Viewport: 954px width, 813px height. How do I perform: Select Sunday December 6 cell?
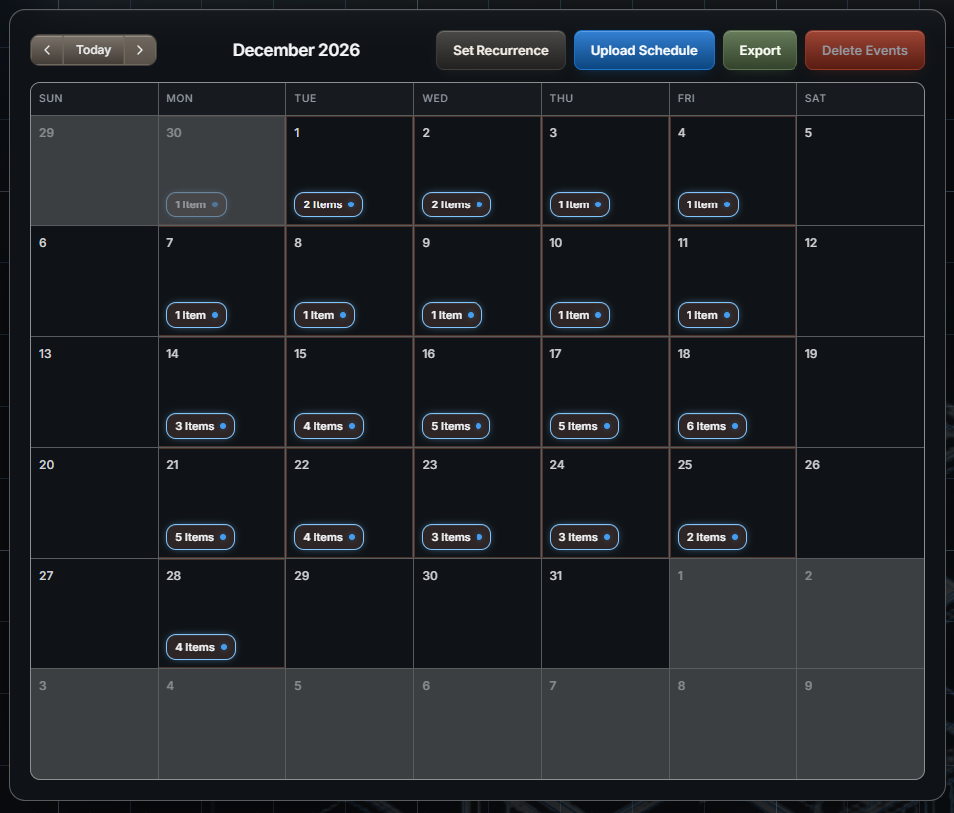(95, 281)
